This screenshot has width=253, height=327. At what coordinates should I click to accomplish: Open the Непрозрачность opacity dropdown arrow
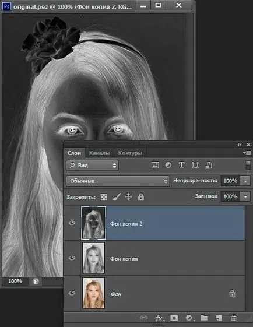click(245, 181)
